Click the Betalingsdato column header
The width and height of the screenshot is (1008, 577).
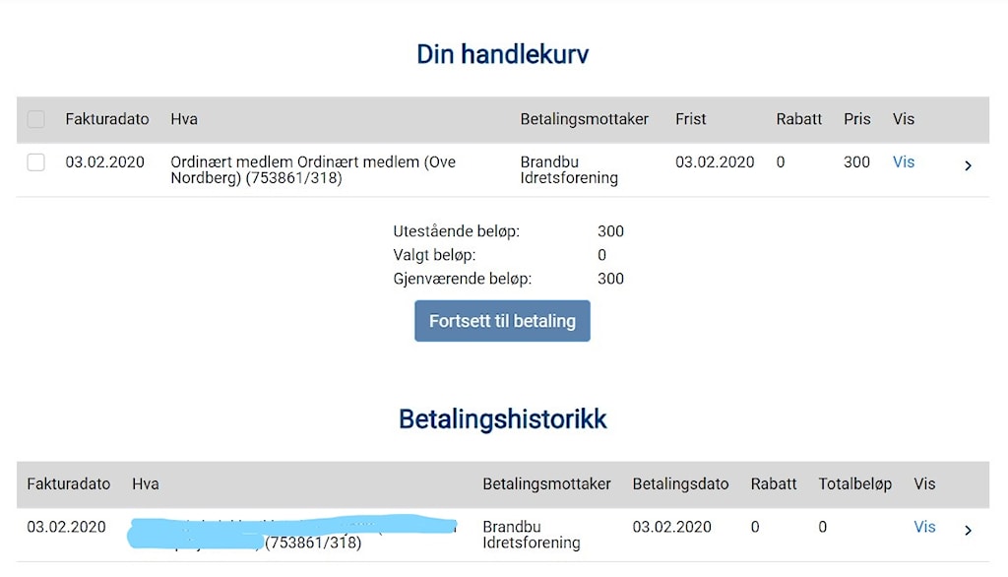[x=680, y=484]
